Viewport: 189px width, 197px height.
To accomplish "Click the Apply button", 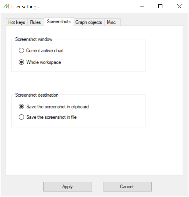I will click(x=68, y=187).
